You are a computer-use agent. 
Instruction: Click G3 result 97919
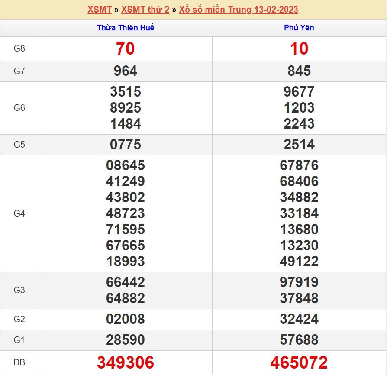click(x=299, y=282)
